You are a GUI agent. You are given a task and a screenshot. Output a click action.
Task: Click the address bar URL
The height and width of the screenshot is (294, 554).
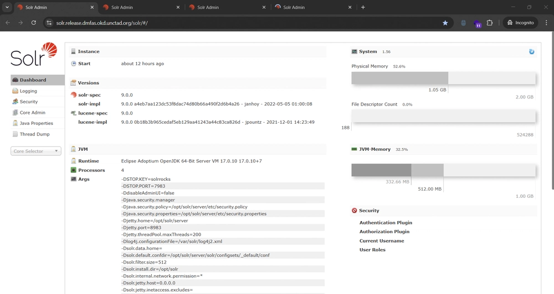click(102, 23)
